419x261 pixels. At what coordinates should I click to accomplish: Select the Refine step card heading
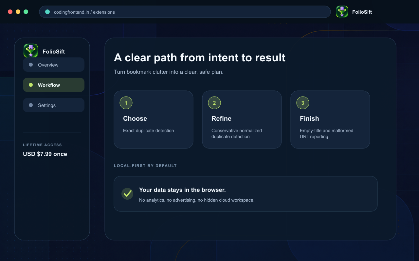[x=221, y=118]
